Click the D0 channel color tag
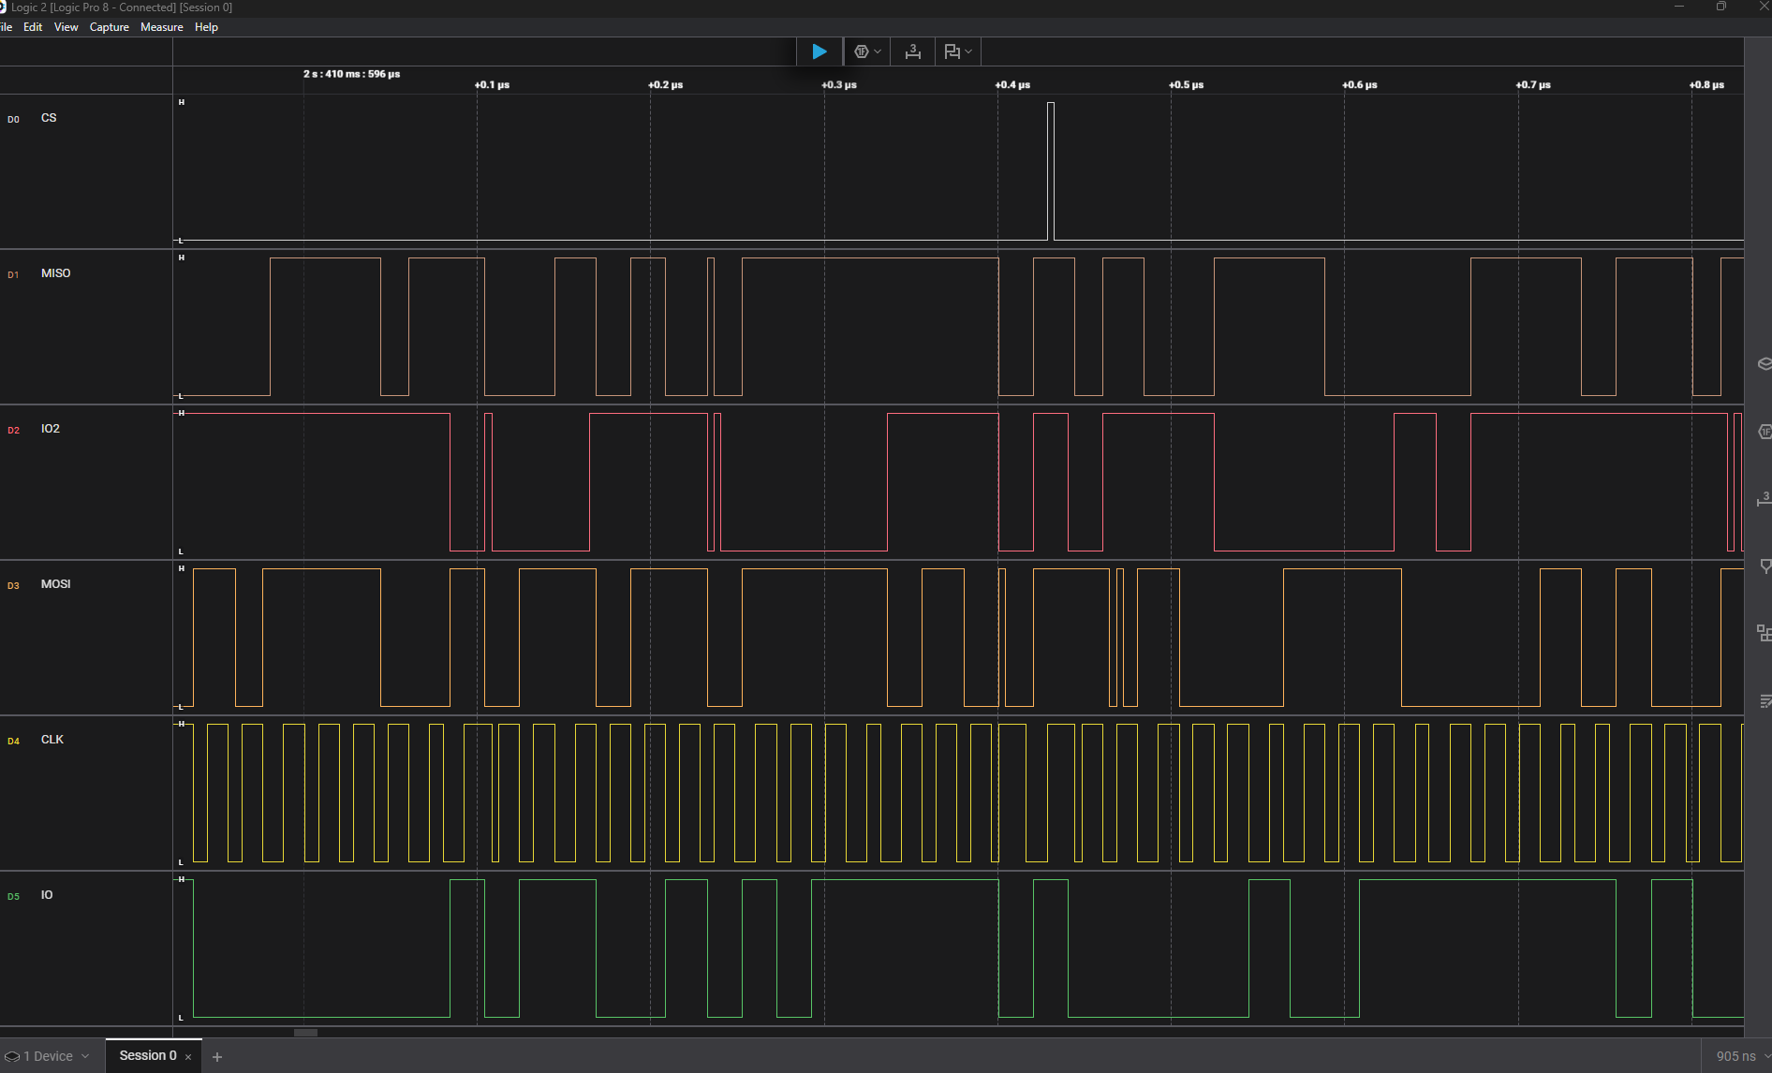Screen dimensions: 1772x1073 pyautogui.click(x=13, y=120)
